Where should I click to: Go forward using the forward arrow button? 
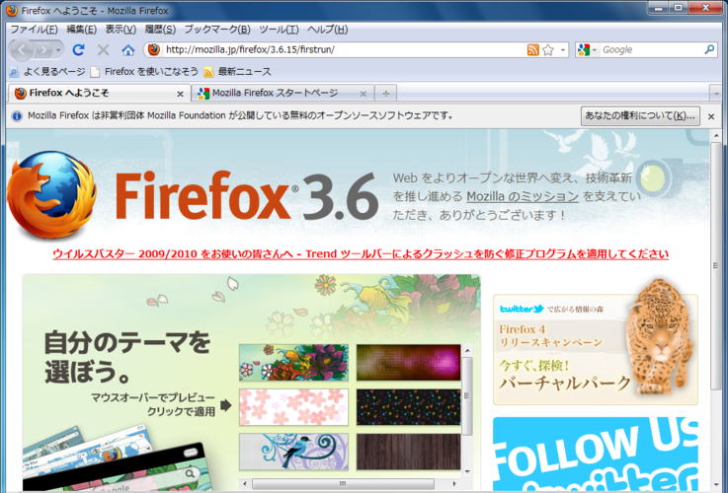tap(43, 49)
